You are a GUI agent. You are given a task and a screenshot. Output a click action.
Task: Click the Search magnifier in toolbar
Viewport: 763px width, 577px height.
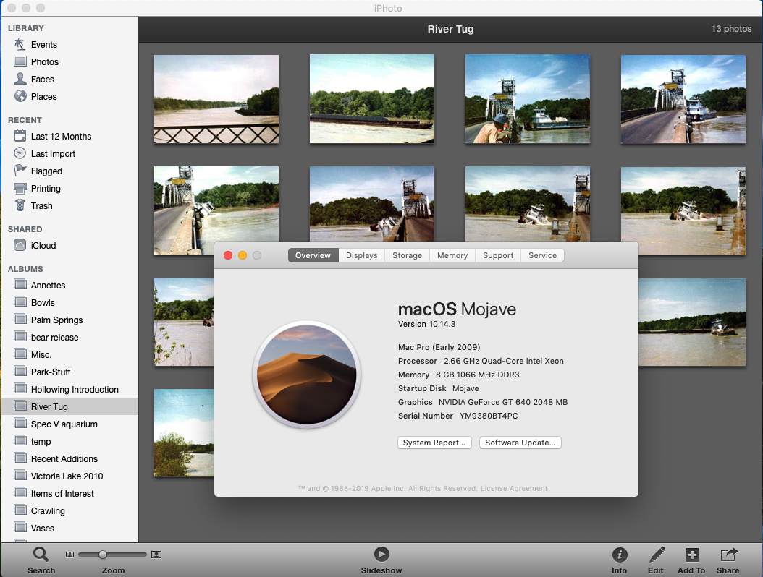coord(41,554)
